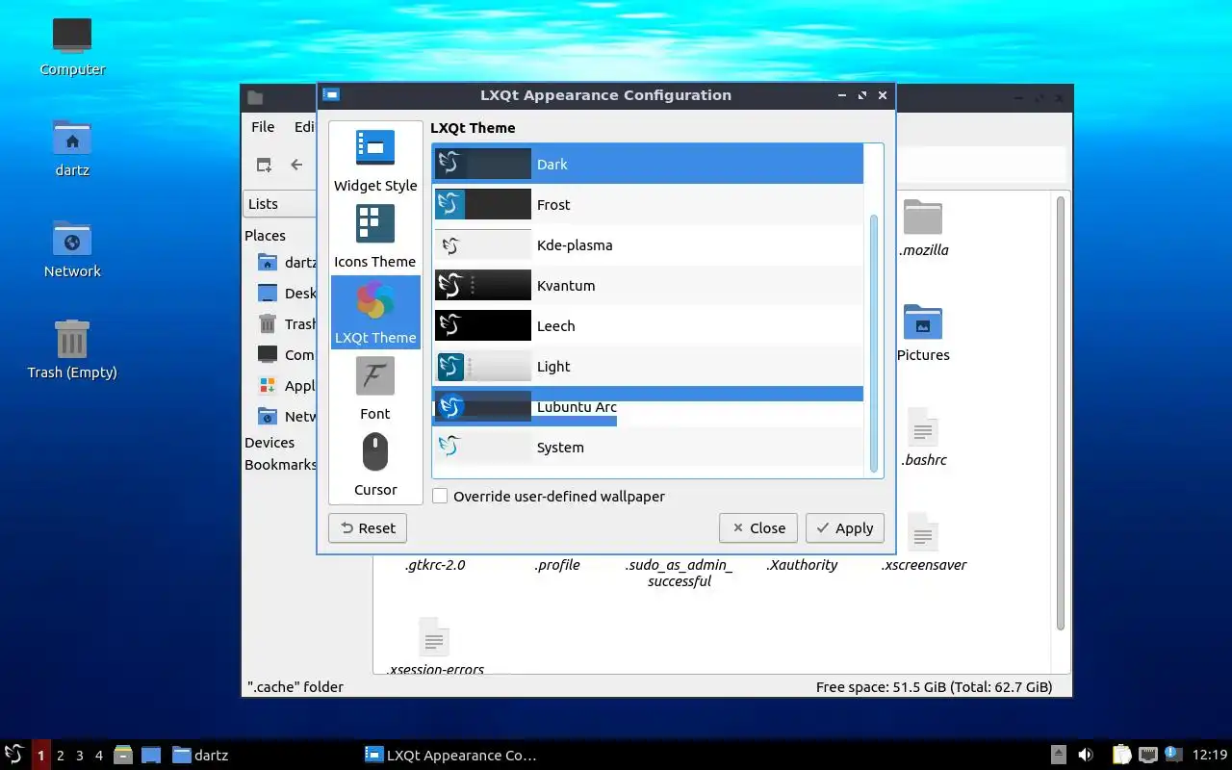Open the Icons Theme section
This screenshot has width=1232, height=770.
pyautogui.click(x=375, y=238)
